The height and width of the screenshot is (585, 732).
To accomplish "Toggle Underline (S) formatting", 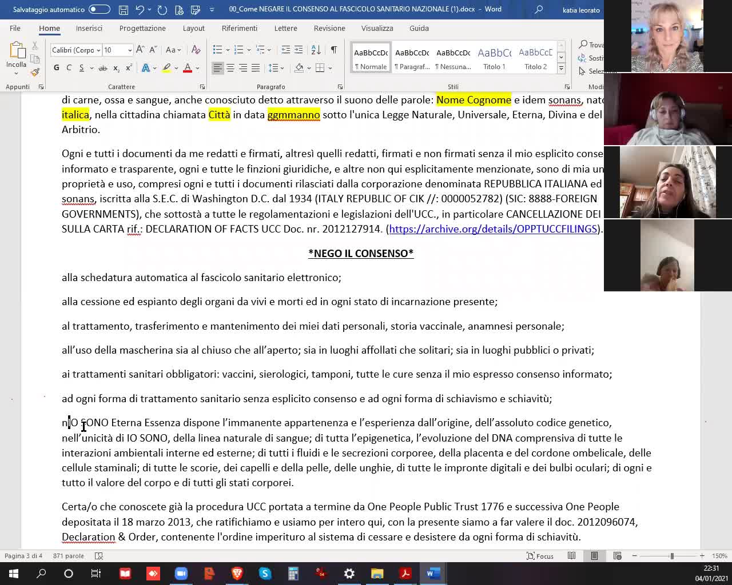I will click(x=82, y=68).
